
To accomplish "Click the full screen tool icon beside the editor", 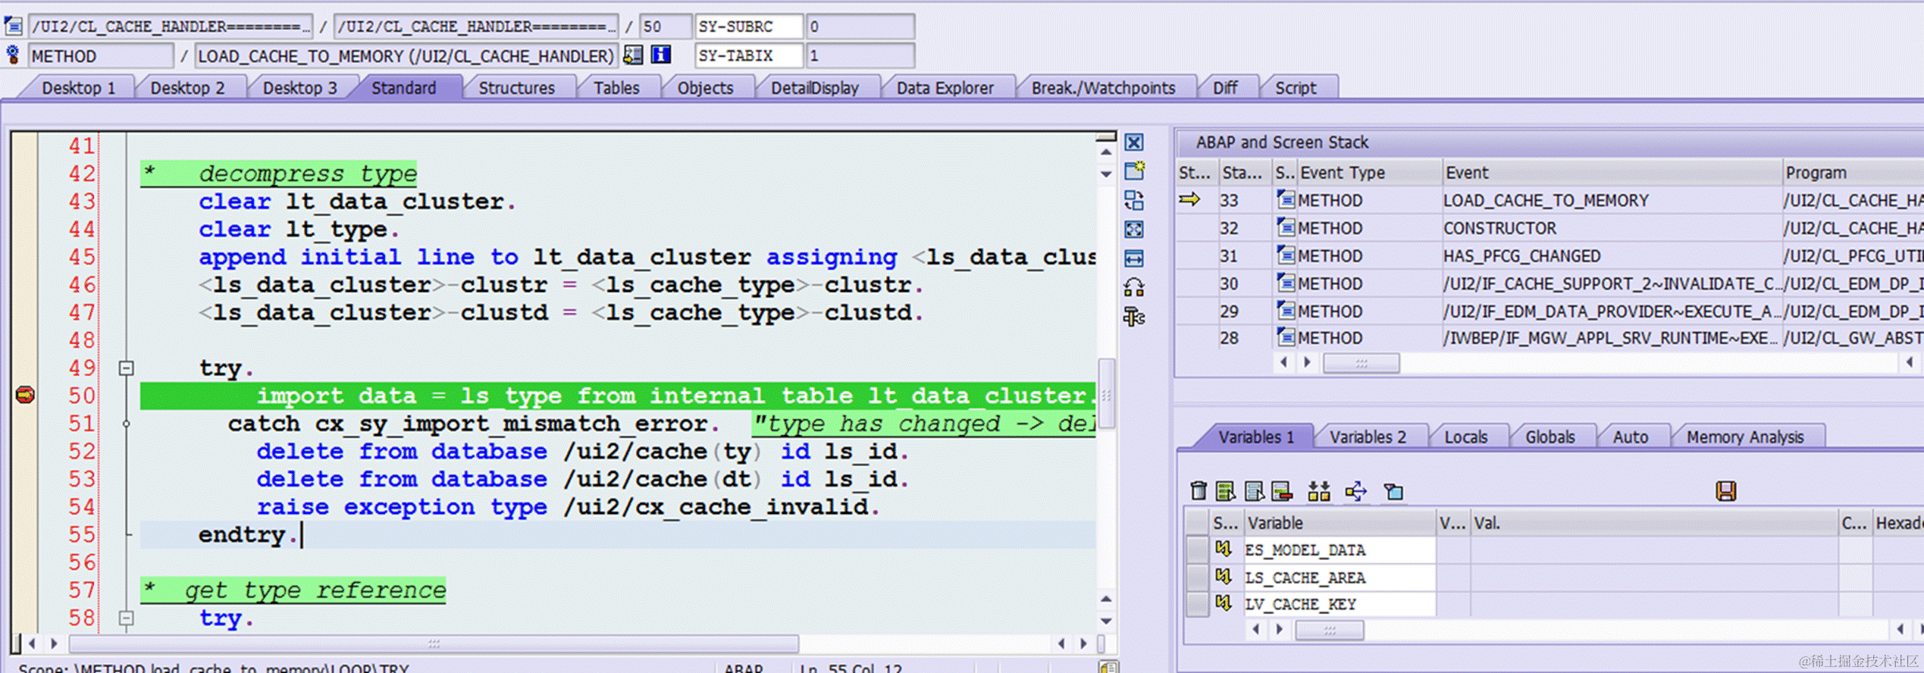I will point(1134,229).
